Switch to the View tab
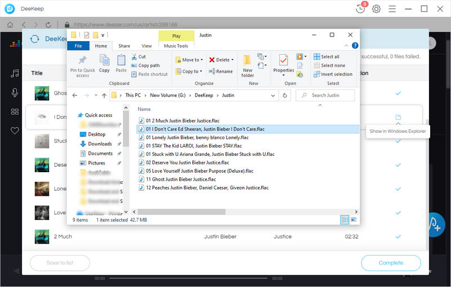This screenshot has width=451, height=287. (x=147, y=46)
